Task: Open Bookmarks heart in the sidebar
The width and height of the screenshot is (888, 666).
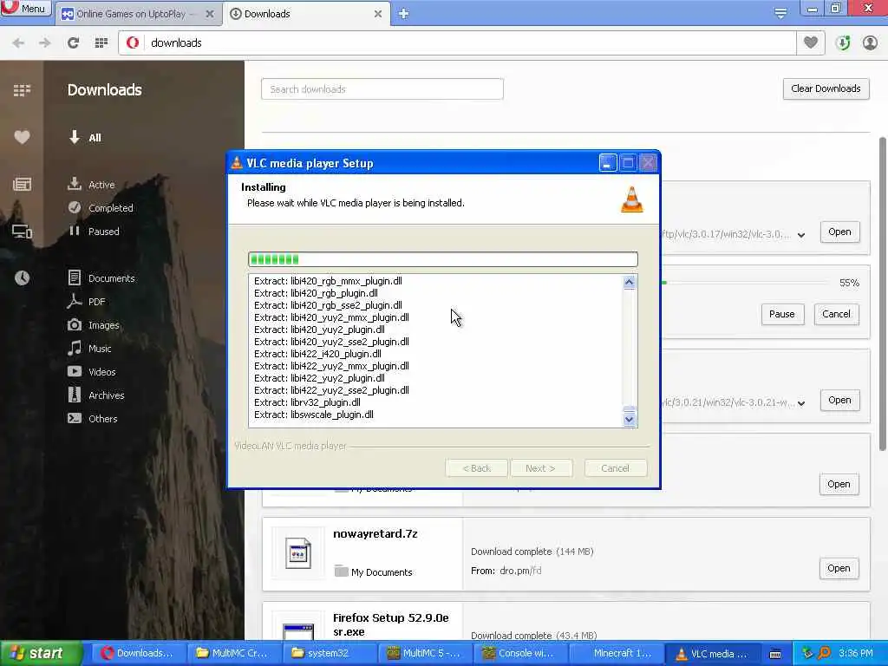Action: [x=22, y=137]
